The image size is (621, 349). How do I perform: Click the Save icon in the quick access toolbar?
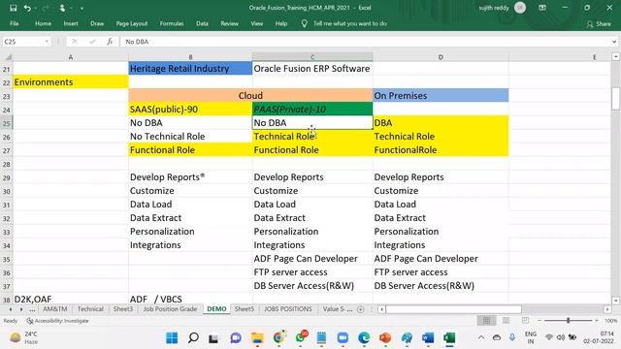coord(13,8)
